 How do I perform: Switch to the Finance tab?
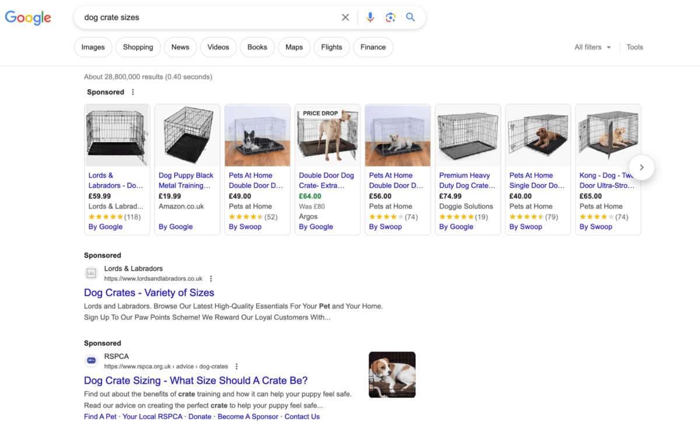click(373, 47)
